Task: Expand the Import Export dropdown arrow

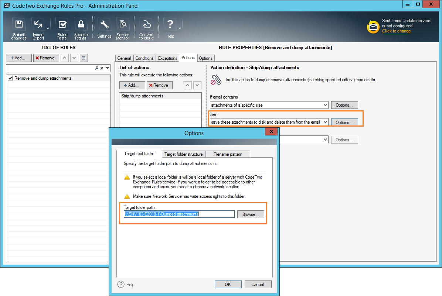Action: (x=48, y=28)
